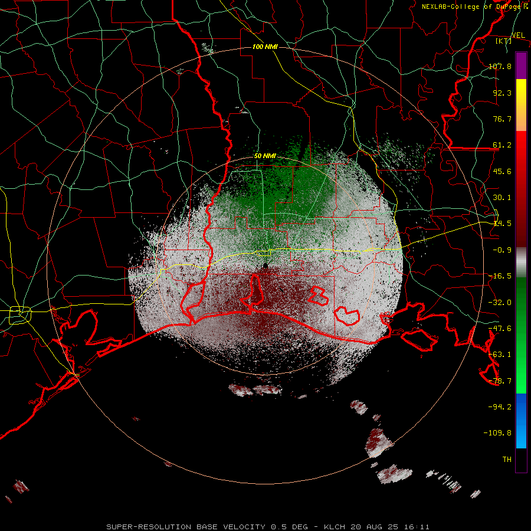The width and height of the screenshot is (531, 531).
Task: Pick the blue segment of the velocity scale
Action: coord(521,421)
